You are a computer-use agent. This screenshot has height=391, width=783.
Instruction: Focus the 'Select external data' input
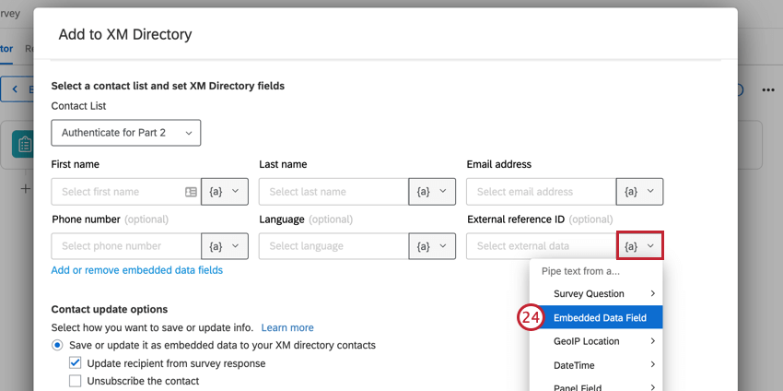542,246
